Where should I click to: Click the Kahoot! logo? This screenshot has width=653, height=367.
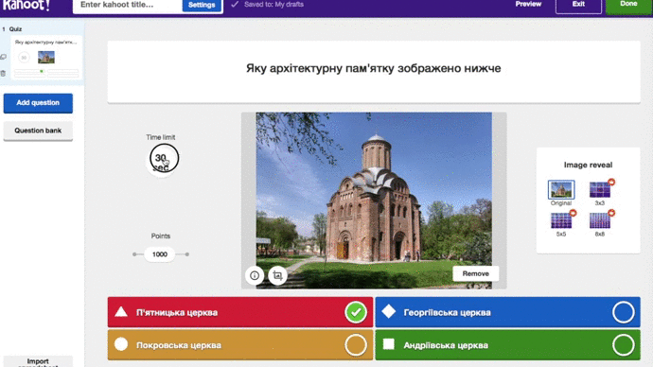(x=26, y=5)
